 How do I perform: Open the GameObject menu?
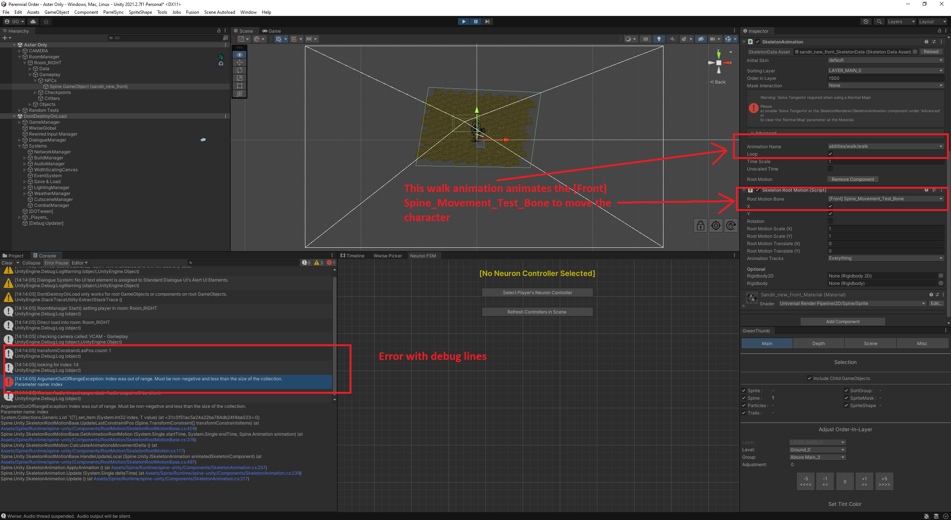click(56, 12)
